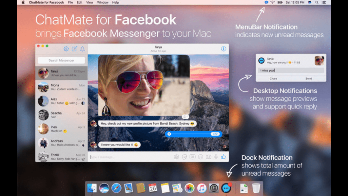The width and height of the screenshot is (348, 196).
Task: Open the emoji picker smiley icon
Action: pos(200,157)
